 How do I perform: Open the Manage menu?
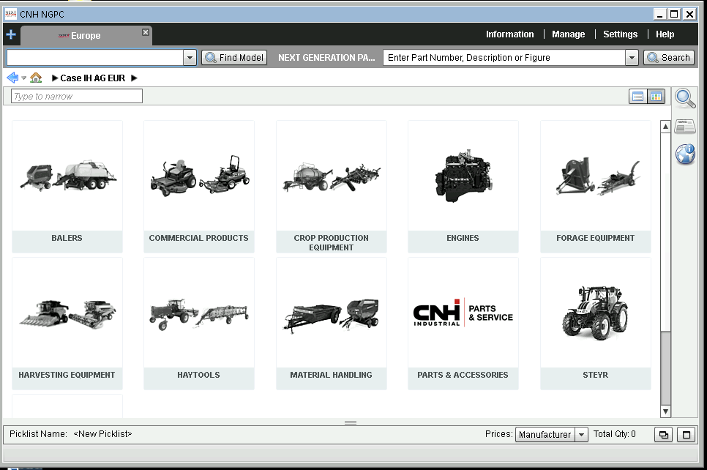[568, 34]
